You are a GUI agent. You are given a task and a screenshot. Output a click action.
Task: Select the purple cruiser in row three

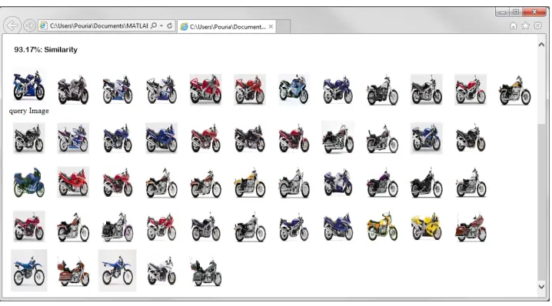[382, 183]
